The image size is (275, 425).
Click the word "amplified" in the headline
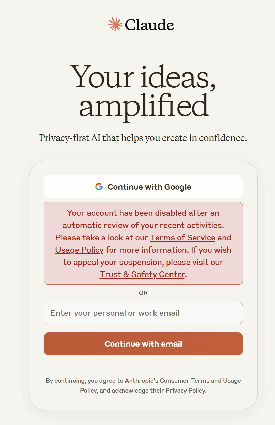[143, 105]
